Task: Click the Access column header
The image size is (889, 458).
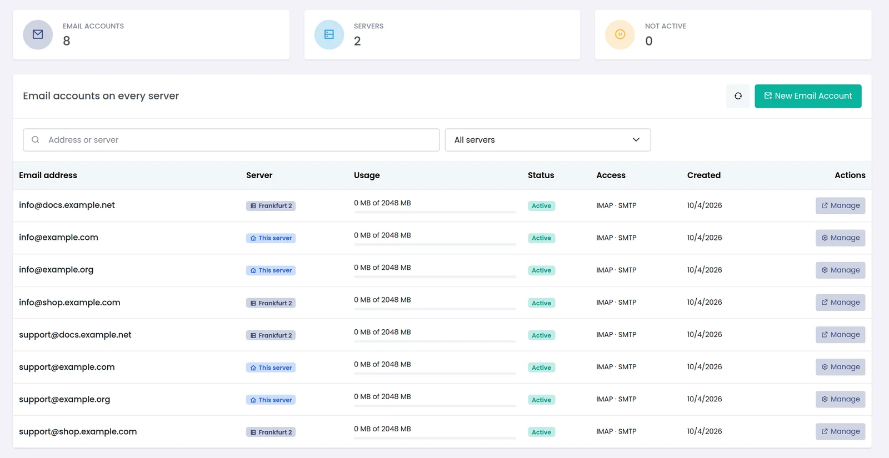Action: (611, 175)
